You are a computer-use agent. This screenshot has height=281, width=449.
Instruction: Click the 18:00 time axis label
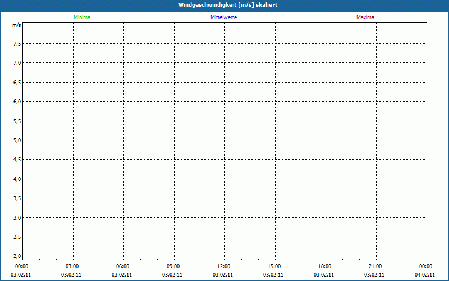click(325, 266)
